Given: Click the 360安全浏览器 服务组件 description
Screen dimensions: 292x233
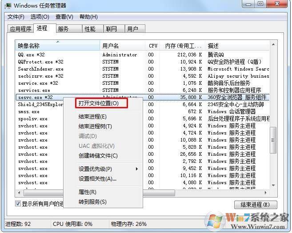Looking at the screenshot, I should [x=237, y=97].
